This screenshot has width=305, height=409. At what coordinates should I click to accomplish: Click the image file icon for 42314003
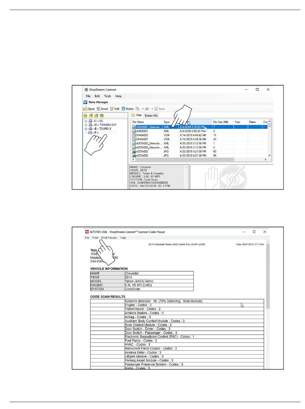[134, 151]
